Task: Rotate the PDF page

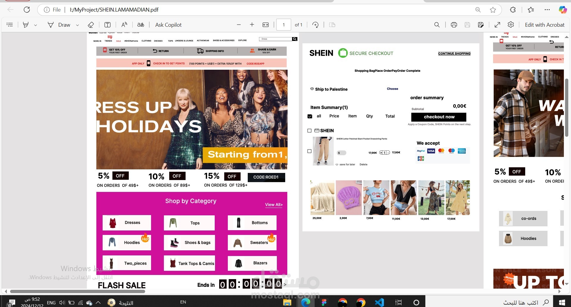Action: point(316,25)
